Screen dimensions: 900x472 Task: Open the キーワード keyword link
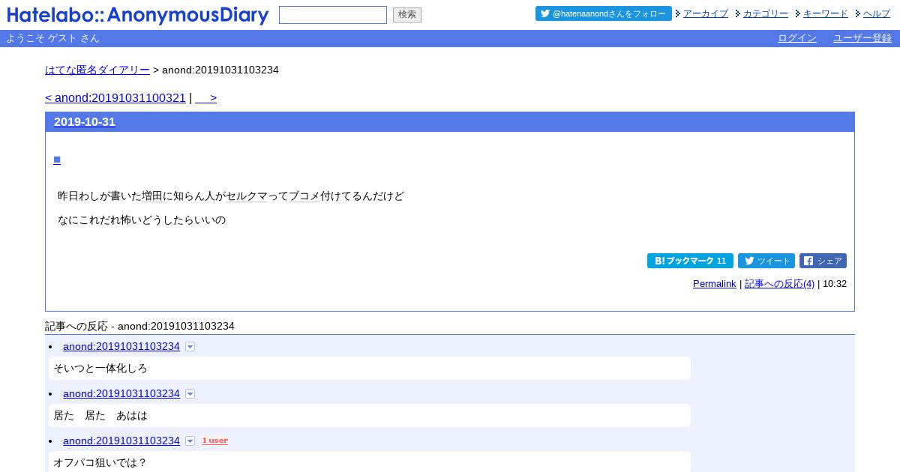tap(826, 13)
